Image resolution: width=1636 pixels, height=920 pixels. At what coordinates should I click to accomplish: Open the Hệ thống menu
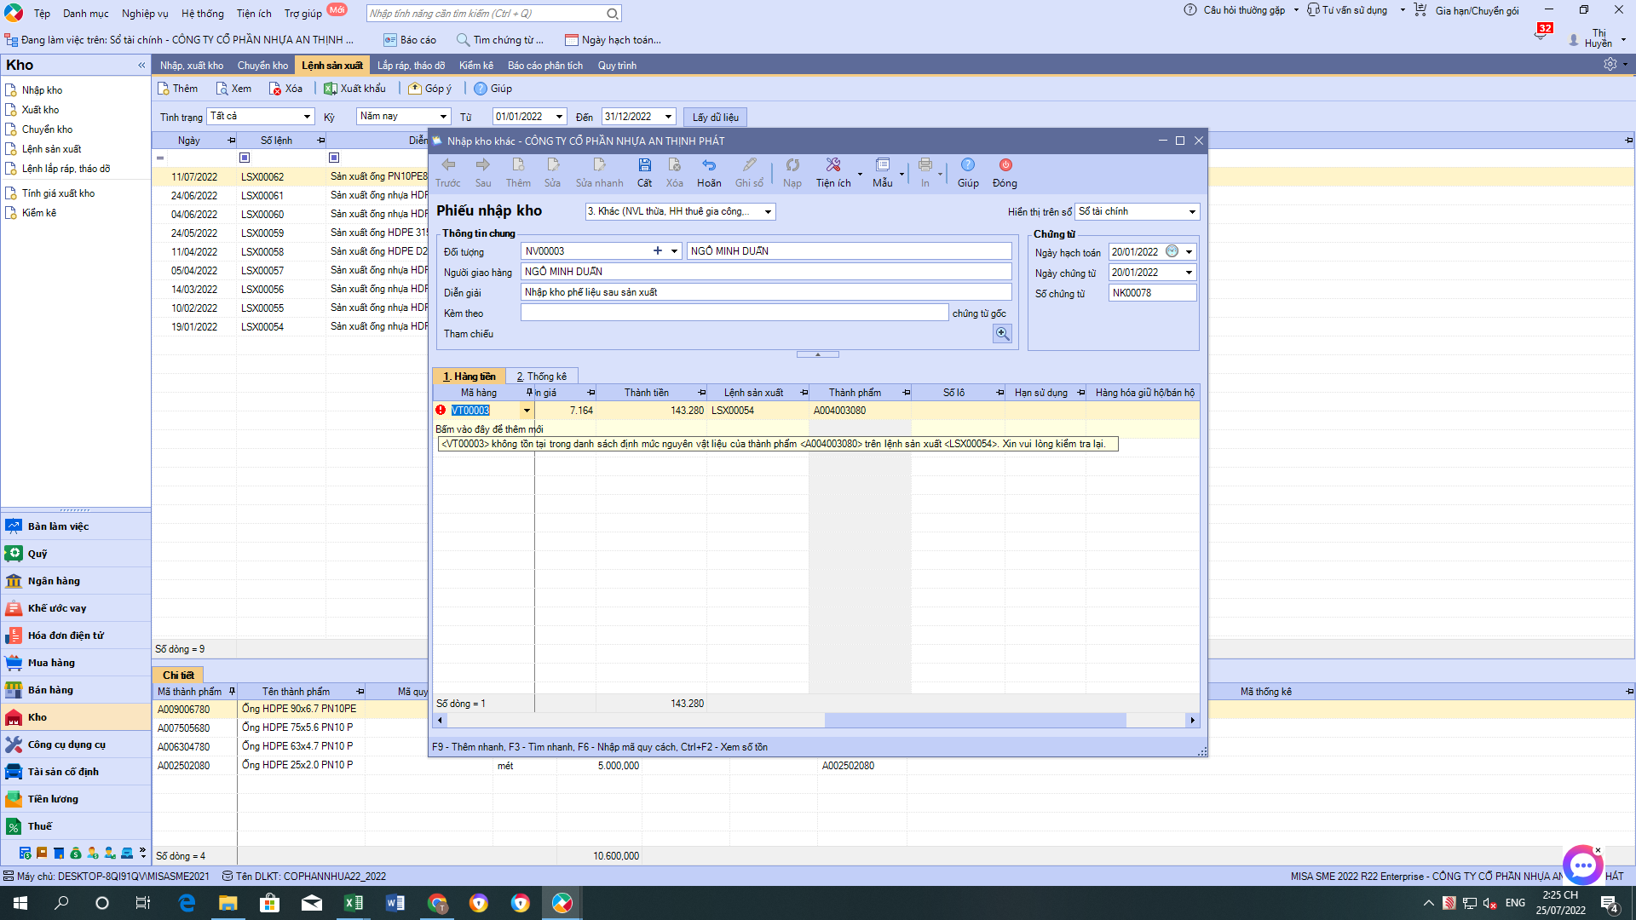click(x=203, y=13)
